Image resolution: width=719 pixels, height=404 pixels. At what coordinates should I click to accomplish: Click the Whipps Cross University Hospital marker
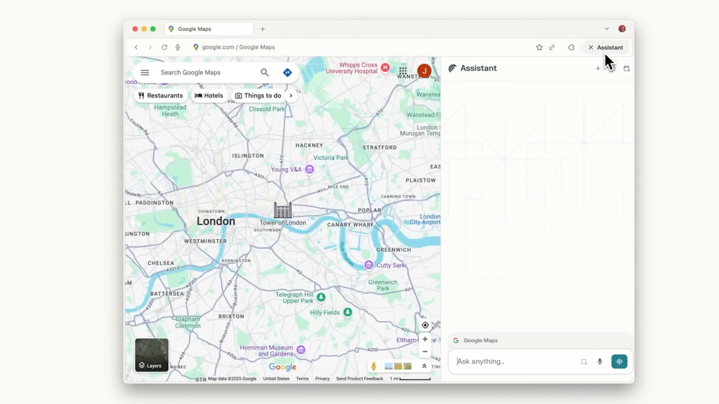tap(385, 68)
